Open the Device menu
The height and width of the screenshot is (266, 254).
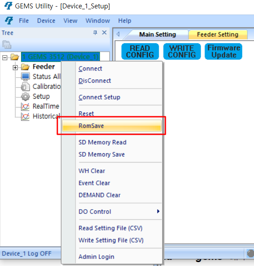[x=46, y=21]
